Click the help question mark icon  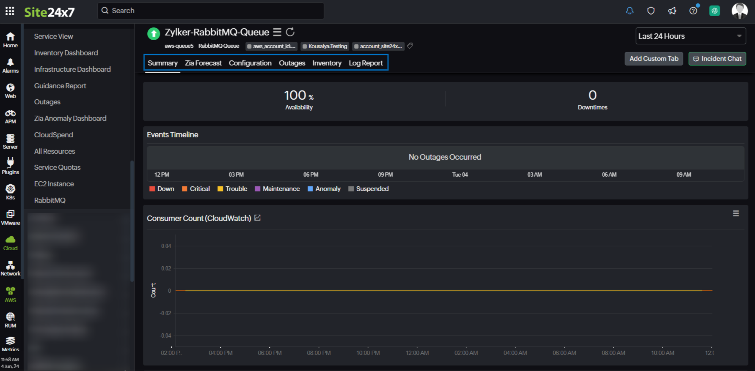pos(693,11)
